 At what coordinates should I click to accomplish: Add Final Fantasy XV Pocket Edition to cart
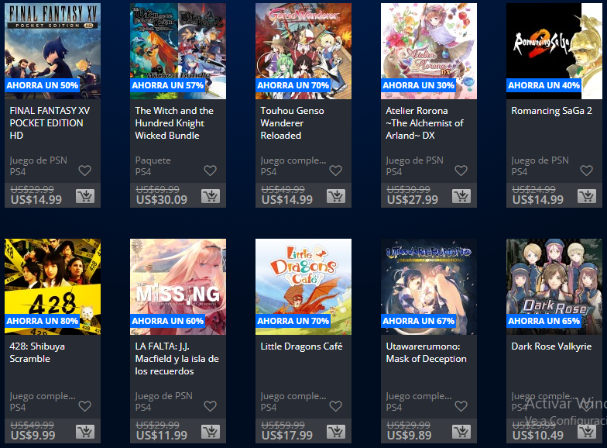coord(85,196)
